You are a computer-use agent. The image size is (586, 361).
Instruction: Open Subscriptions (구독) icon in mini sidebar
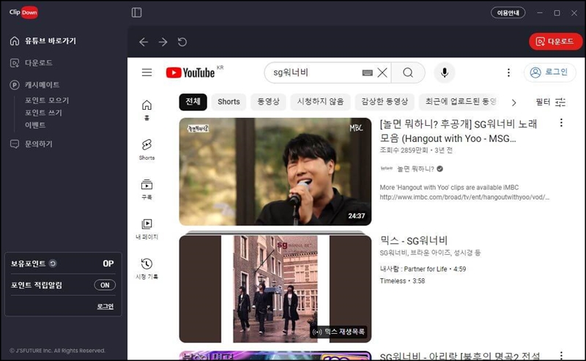tap(147, 190)
